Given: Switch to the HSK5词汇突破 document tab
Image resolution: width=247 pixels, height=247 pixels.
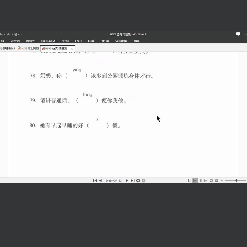Looking at the screenshot, I should [x=28, y=48].
